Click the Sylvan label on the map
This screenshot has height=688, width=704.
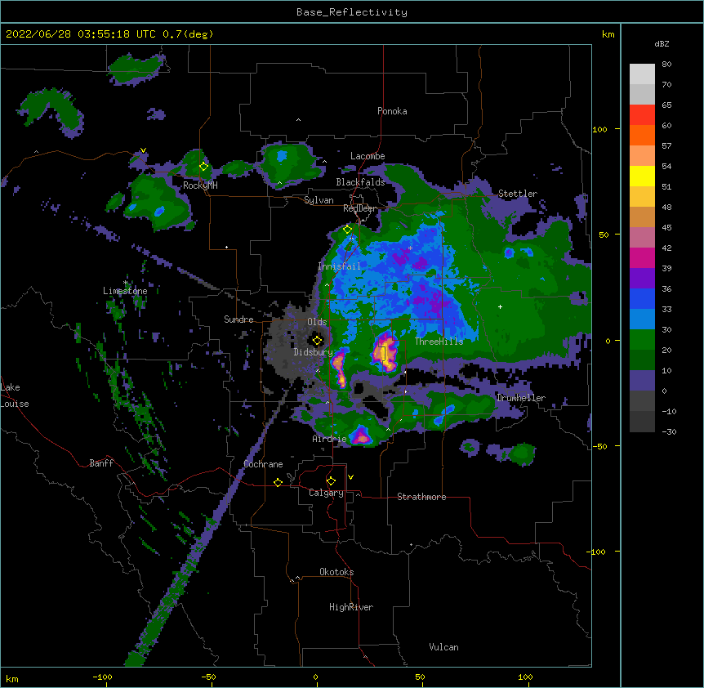click(319, 200)
